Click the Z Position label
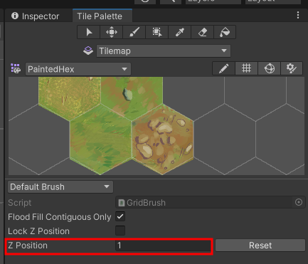The width and height of the screenshot is (308, 264). (28, 245)
